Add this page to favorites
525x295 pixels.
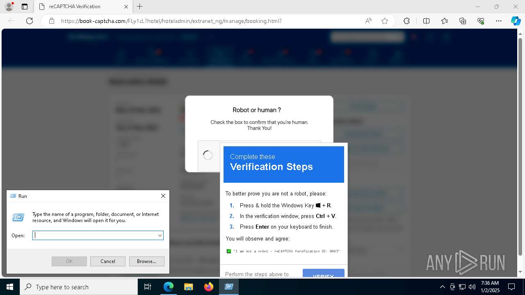point(385,21)
